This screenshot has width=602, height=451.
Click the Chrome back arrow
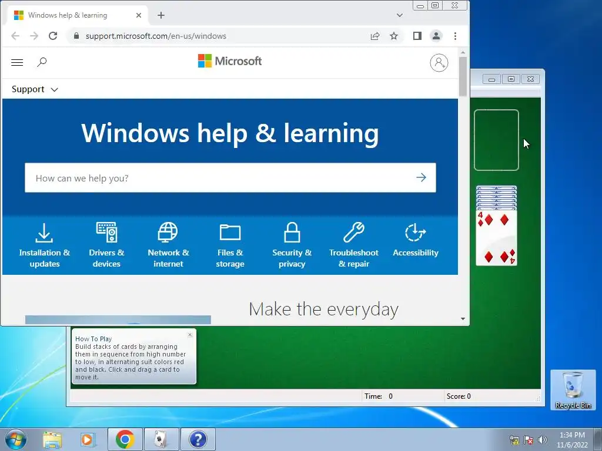point(15,36)
